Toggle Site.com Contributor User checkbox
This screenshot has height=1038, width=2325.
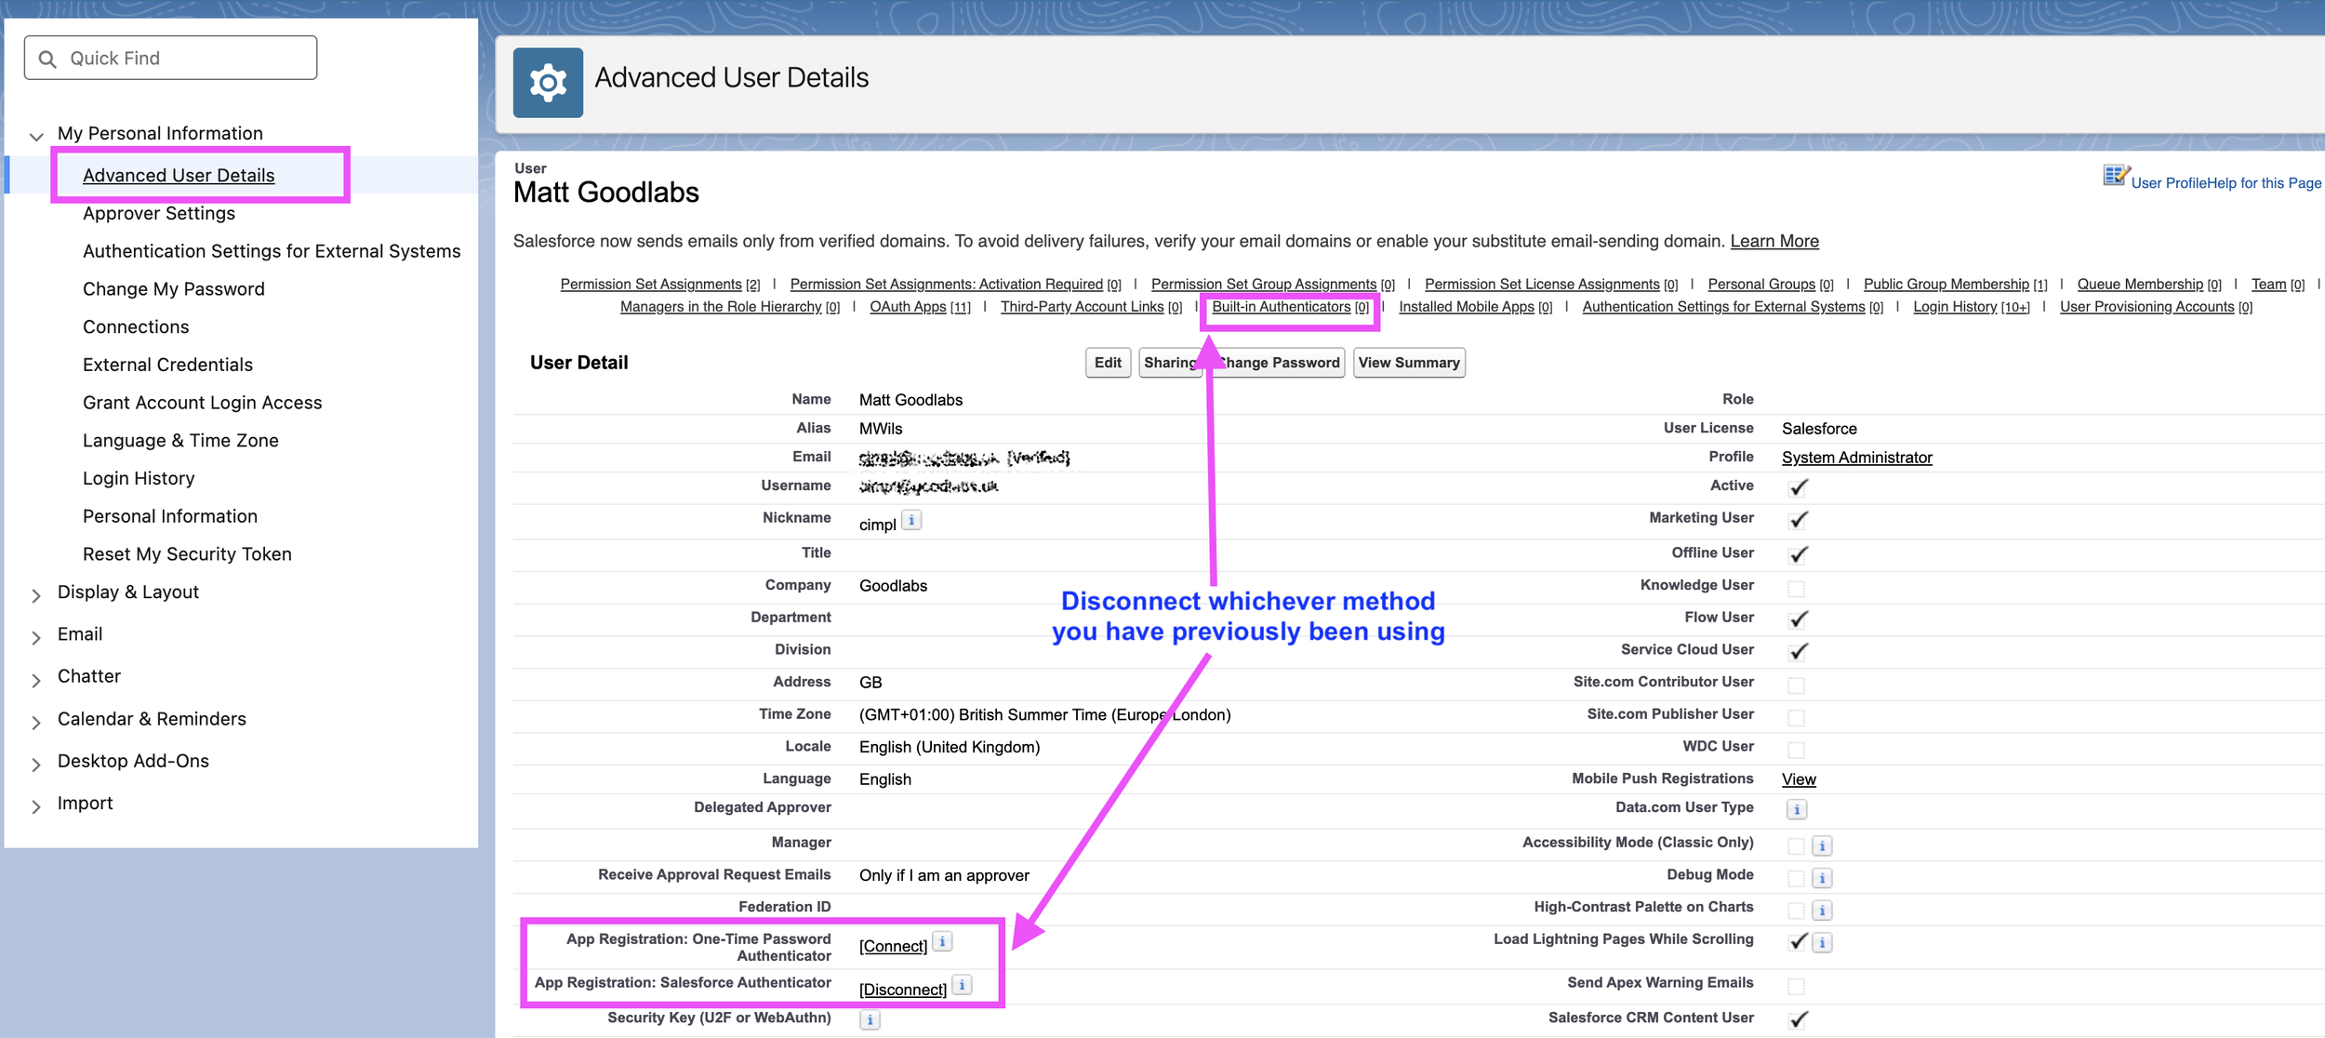1796,685
